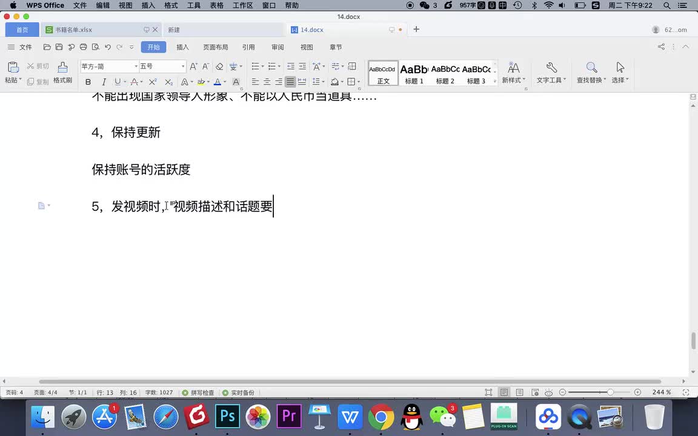Undo the last action
This screenshot has height=436, width=698.
[108, 47]
